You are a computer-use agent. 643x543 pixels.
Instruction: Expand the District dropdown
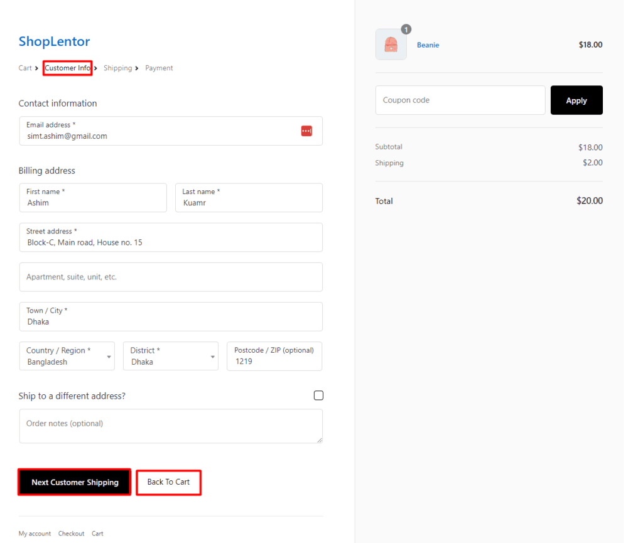pos(171,357)
